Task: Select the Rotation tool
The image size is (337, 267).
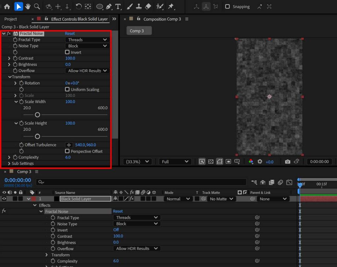Action: point(78,7)
